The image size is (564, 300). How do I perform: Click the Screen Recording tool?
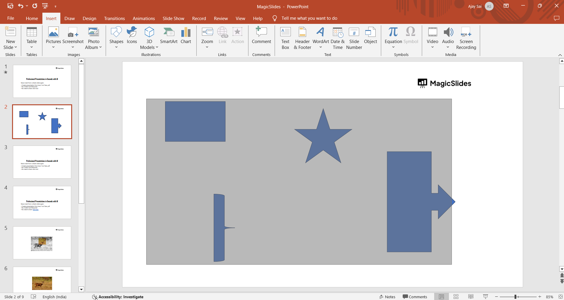pyautogui.click(x=466, y=38)
